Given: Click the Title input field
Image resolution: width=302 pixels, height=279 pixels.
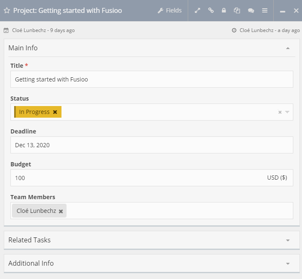Looking at the screenshot, I should point(152,79).
